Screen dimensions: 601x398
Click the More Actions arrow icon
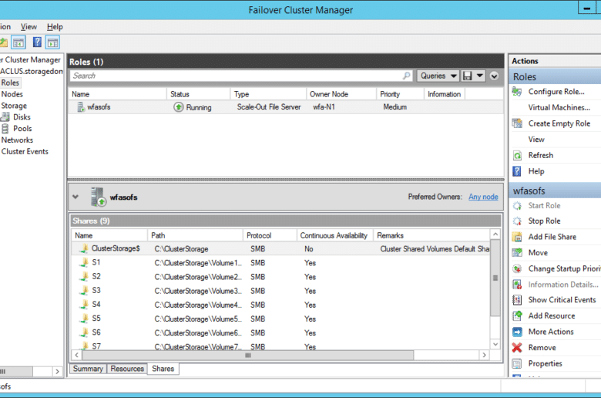click(x=517, y=332)
